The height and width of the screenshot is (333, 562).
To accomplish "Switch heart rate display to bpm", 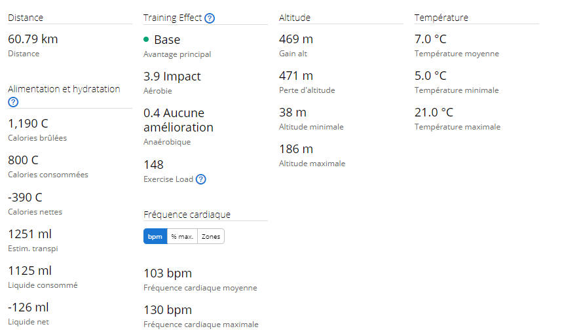I will click(155, 236).
